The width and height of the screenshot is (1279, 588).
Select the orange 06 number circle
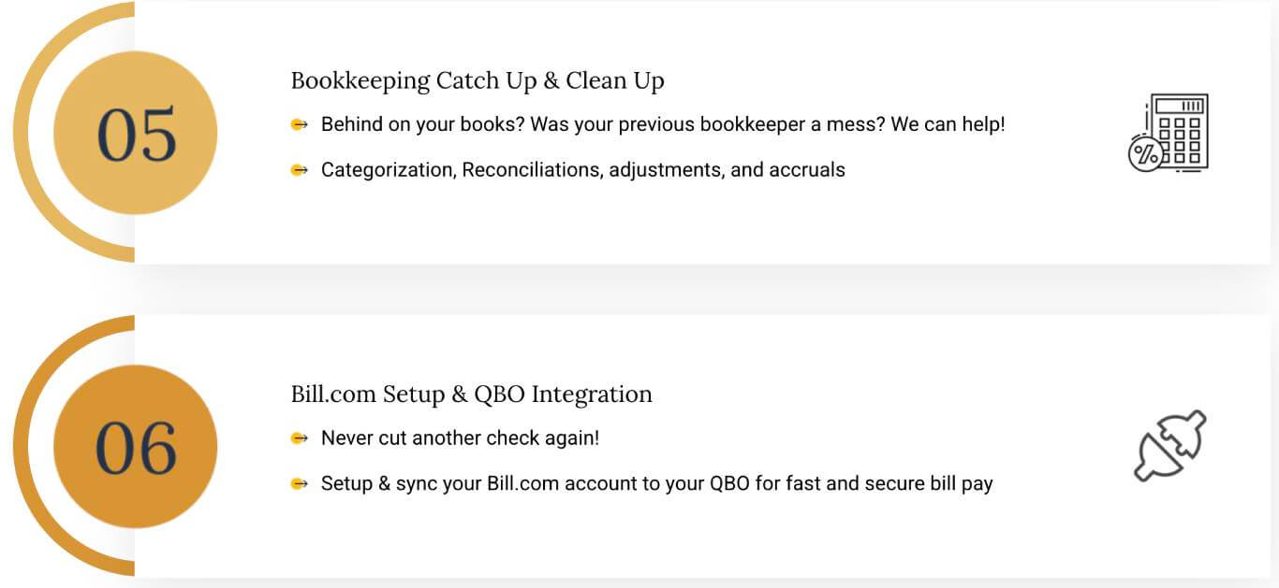coord(136,446)
